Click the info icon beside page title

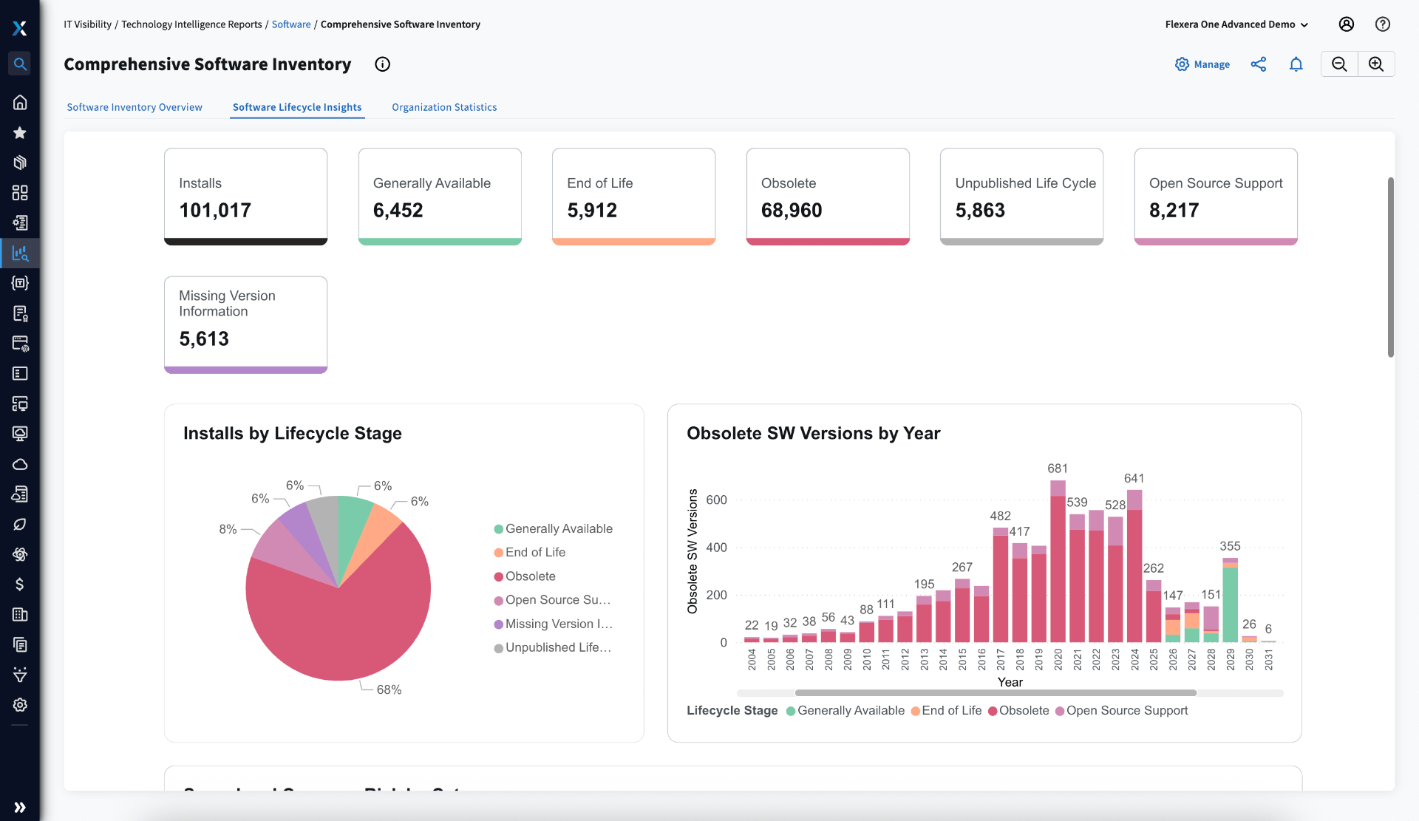point(382,64)
